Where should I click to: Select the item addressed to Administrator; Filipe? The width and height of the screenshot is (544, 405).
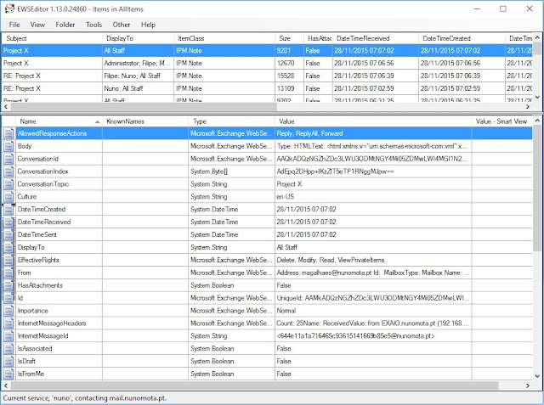coord(267,64)
